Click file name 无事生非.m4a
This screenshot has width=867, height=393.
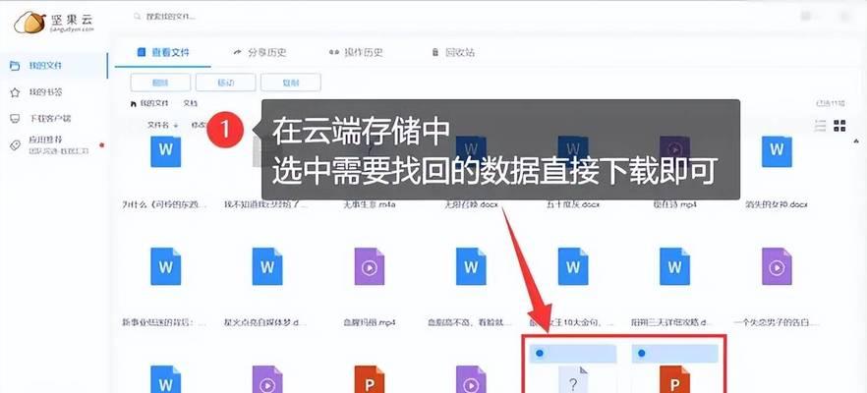click(370, 204)
